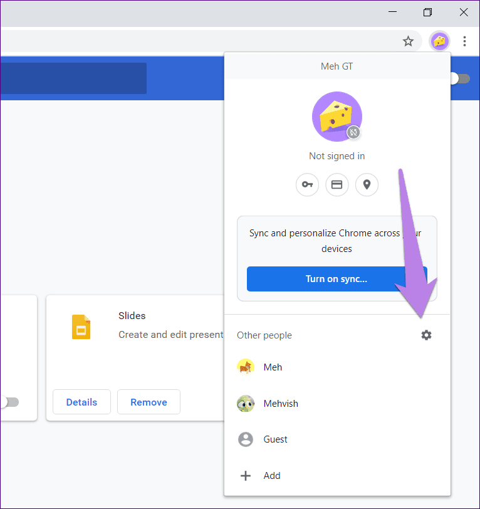
Task: Click the Slides extension icon
Action: [x=81, y=327]
